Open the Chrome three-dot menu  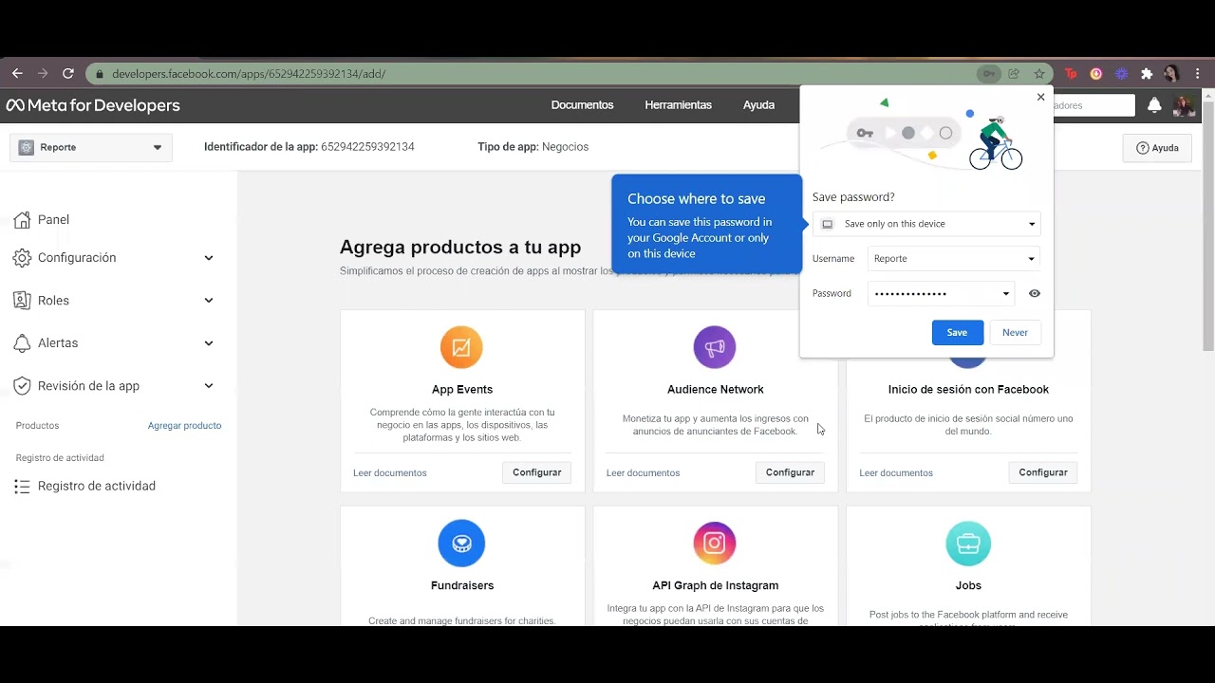click(1198, 73)
